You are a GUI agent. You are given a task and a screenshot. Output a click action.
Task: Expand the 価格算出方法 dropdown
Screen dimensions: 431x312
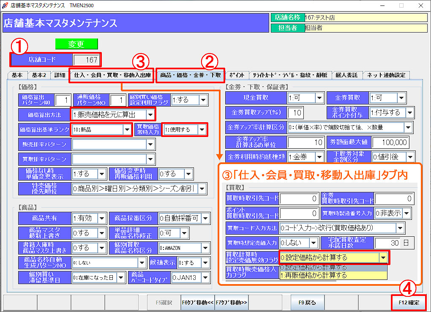pos(150,114)
